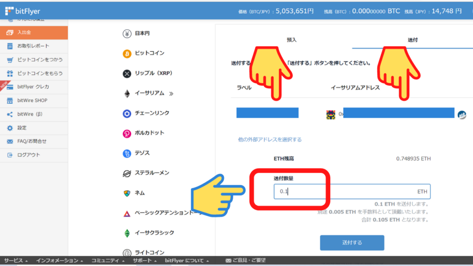The height and width of the screenshot is (266, 473).
Task: Open bitWire SHOP in sidebar
Action: coord(34,100)
